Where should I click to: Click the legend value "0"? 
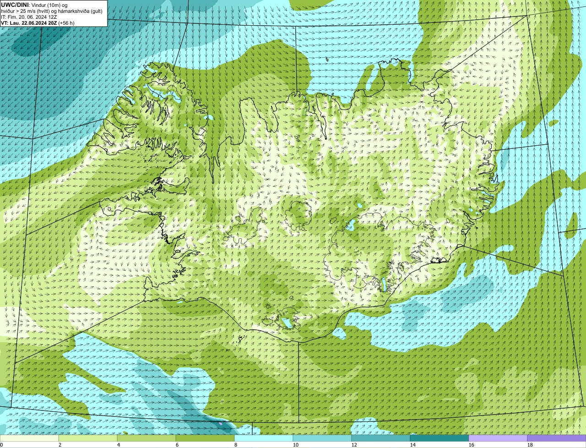tap(1, 445)
